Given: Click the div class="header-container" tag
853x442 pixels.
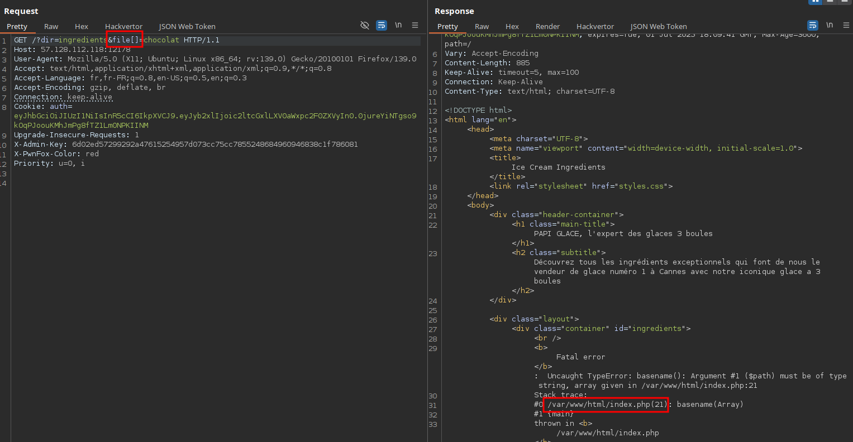Looking at the screenshot, I should coord(556,215).
